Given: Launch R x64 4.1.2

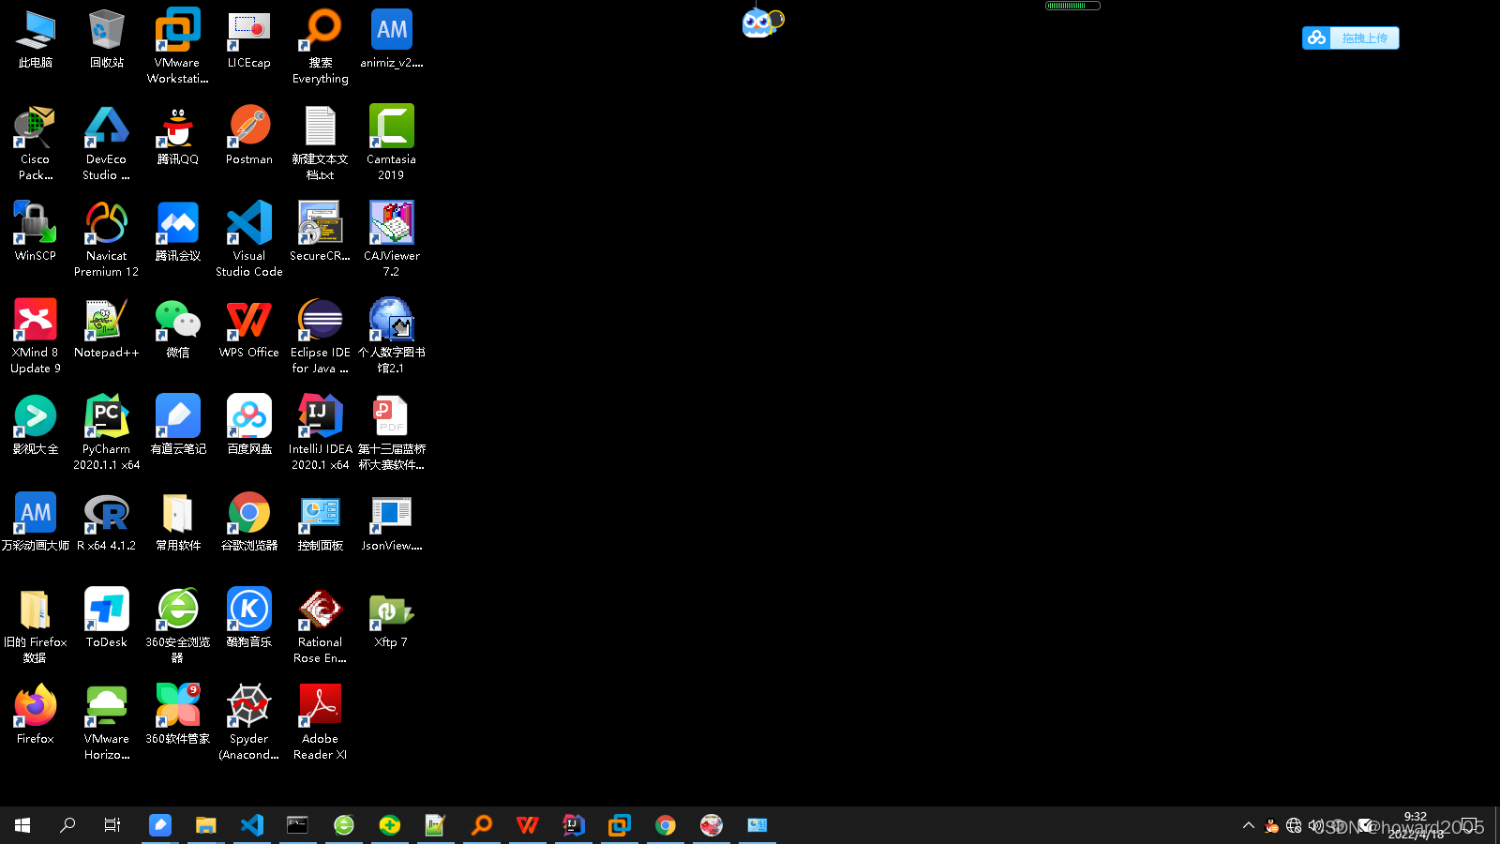Looking at the screenshot, I should click(107, 520).
